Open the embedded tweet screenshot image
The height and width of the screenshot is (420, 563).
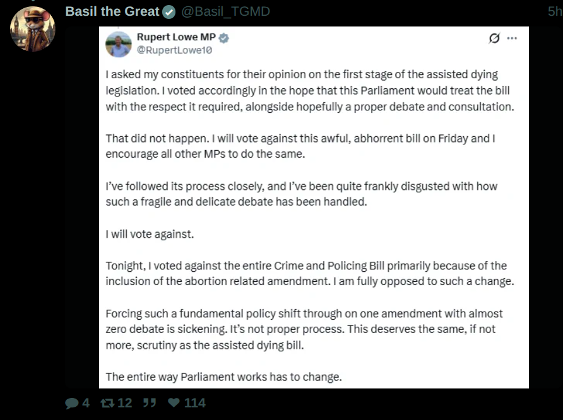[x=314, y=208]
